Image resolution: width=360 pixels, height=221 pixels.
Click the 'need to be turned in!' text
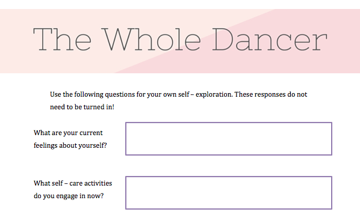pyautogui.click(x=82, y=107)
